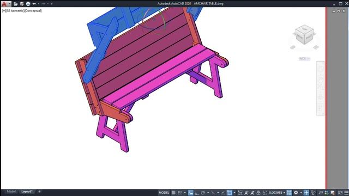Click the MODEL space status button
349x196 pixels.
click(x=164, y=193)
